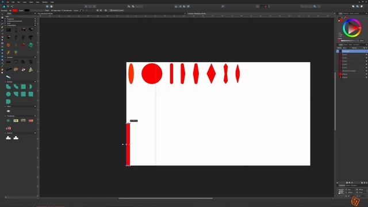Switch to the Effects tab
Screen dimensions: 368x207
[346, 45]
